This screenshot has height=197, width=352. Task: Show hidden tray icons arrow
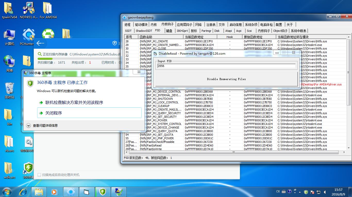click(300, 192)
